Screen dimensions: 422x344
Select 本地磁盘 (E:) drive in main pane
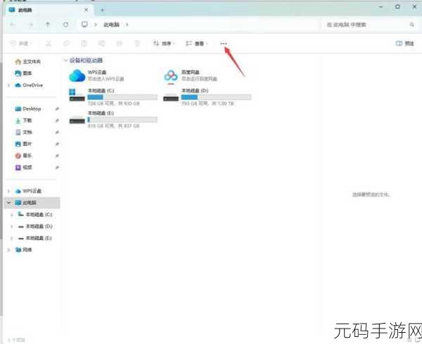click(113, 119)
